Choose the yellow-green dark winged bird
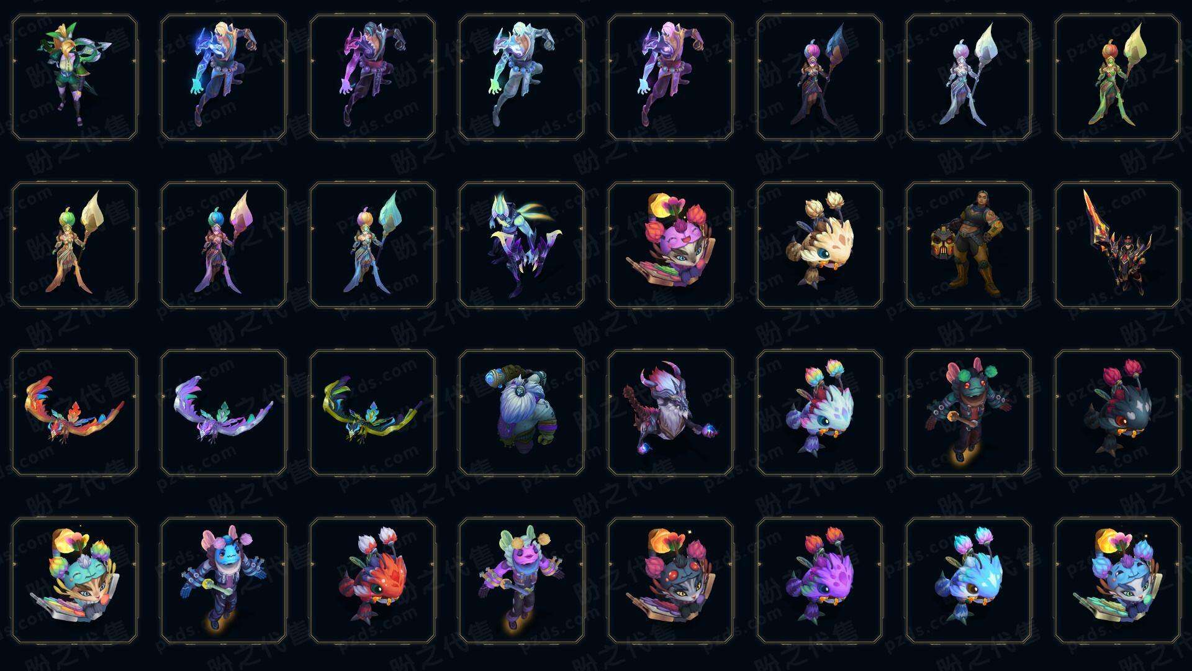This screenshot has height=671, width=1192. coord(372,413)
